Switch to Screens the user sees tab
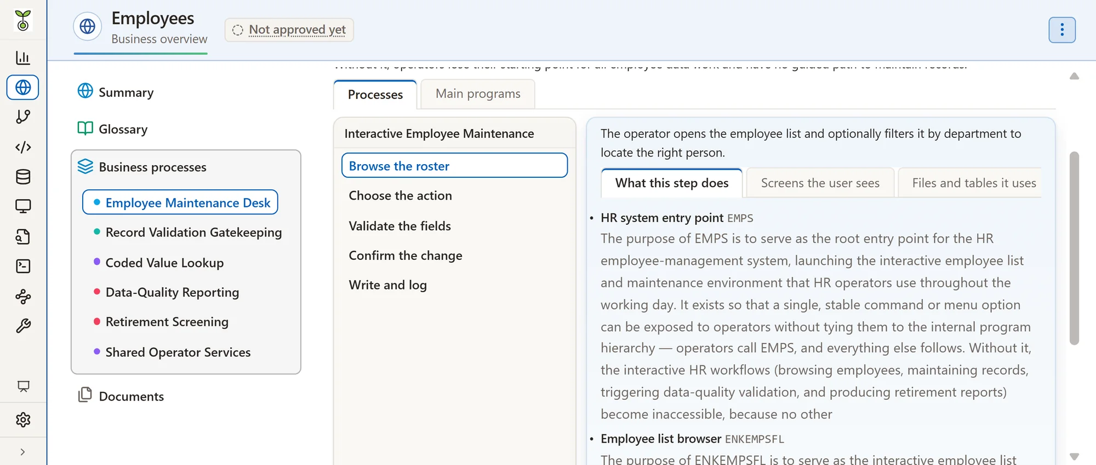This screenshot has height=465, width=1096. point(820,183)
